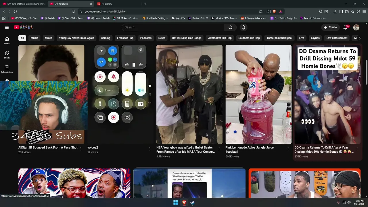Image resolution: width=368 pixels, height=207 pixels.
Task: Open Shorts in YouTube sidebar
Action: click(7, 55)
